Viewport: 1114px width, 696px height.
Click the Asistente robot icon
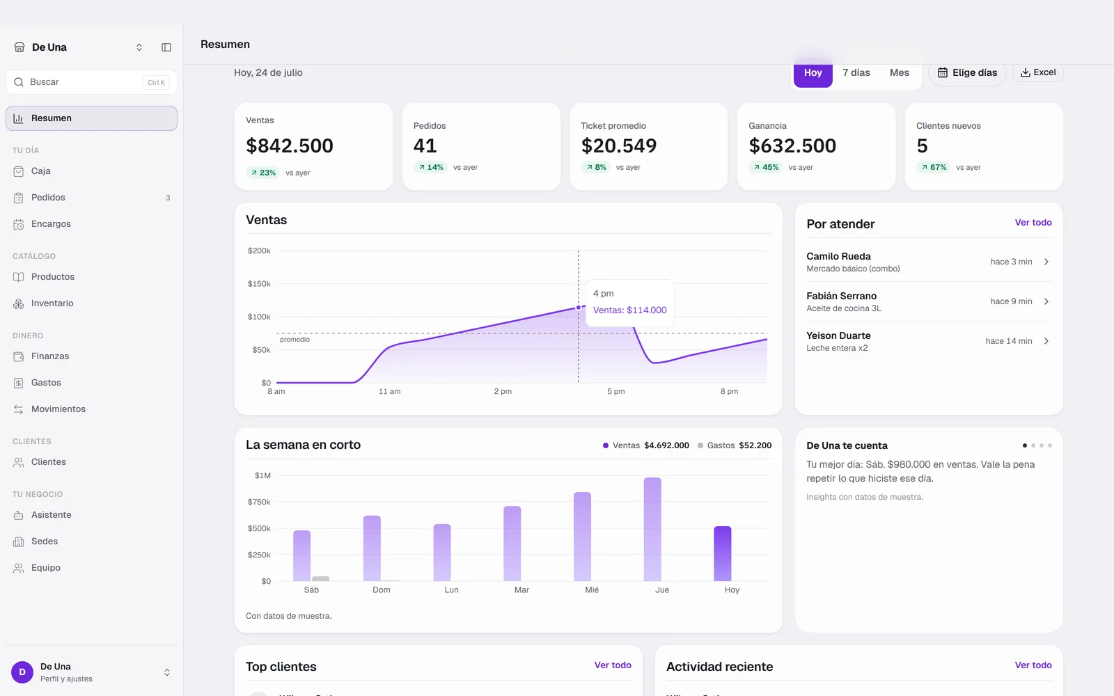click(x=19, y=515)
